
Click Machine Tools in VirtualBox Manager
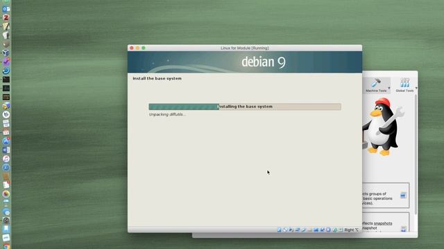click(376, 85)
